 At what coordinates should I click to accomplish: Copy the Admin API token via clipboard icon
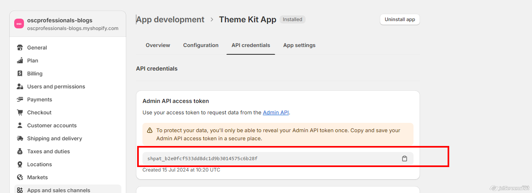pyautogui.click(x=404, y=159)
